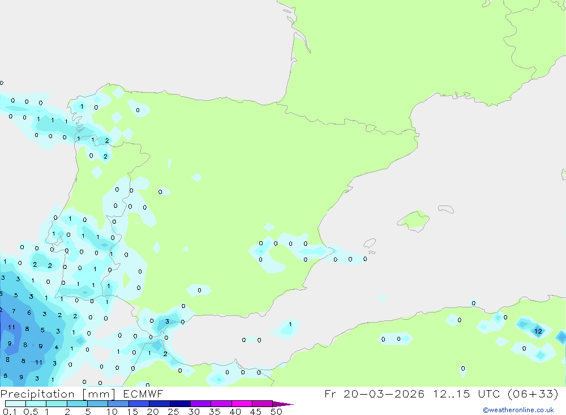Click the legend scale label '0.5'

[31, 412]
